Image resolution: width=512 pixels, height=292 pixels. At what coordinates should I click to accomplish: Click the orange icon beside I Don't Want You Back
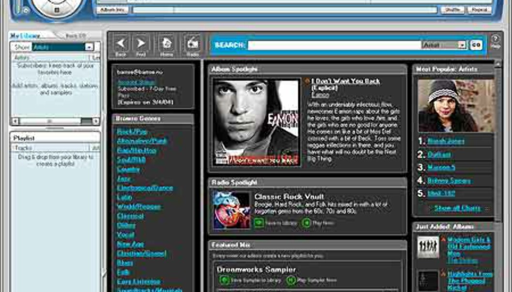307,81
